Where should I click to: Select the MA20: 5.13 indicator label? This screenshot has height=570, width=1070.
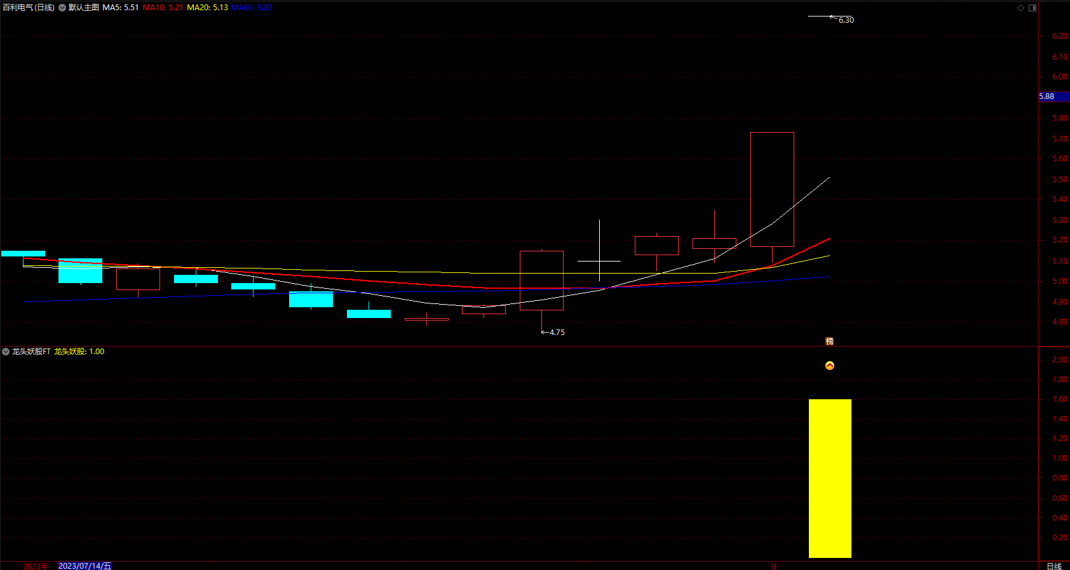[207, 8]
